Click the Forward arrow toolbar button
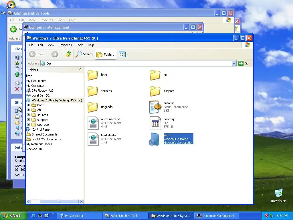The height and width of the screenshot is (220, 293). click(x=55, y=54)
